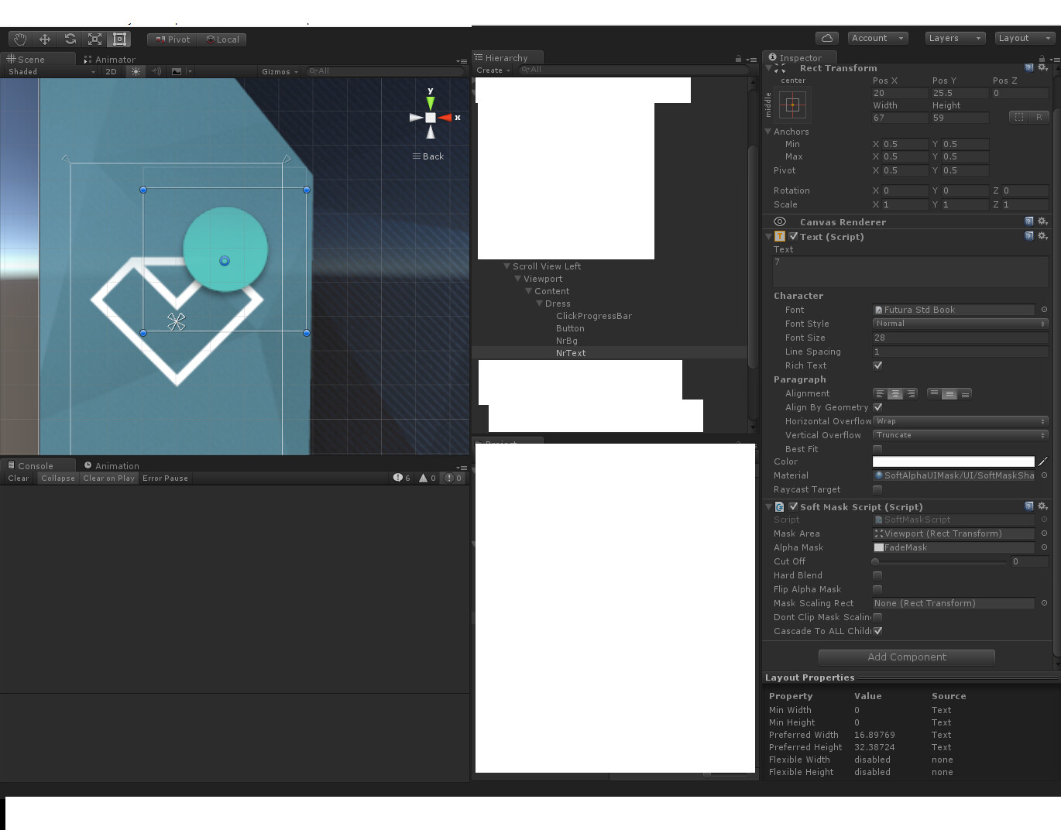Click the Unity cloud collaboration icon

[827, 37]
